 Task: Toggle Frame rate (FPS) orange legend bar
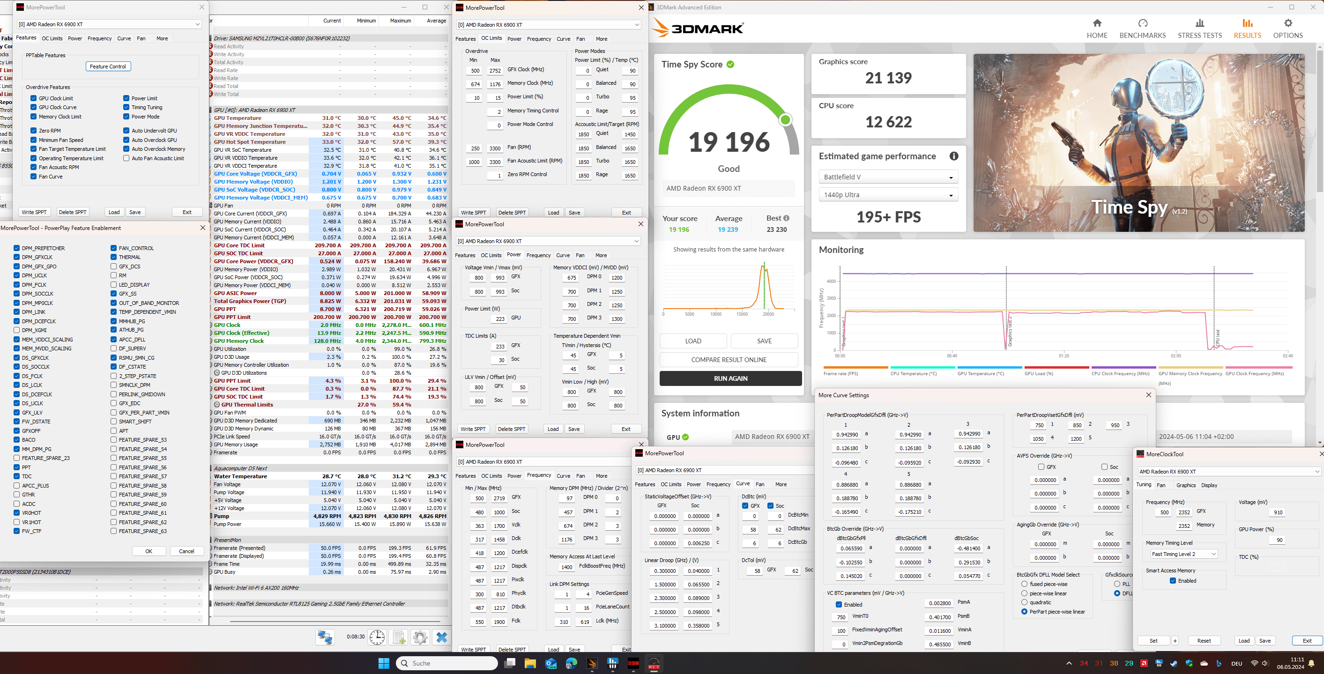coord(855,367)
